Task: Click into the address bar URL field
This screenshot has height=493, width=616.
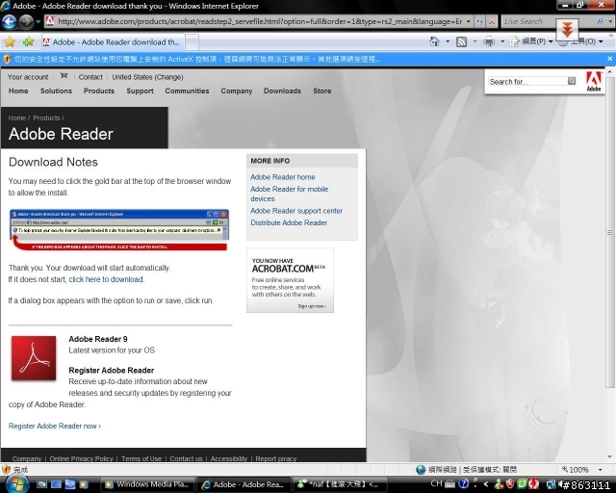Action: pyautogui.click(x=259, y=21)
